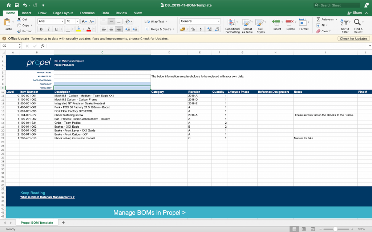
Task: Copy the selection
Action: (x=24, y=25)
